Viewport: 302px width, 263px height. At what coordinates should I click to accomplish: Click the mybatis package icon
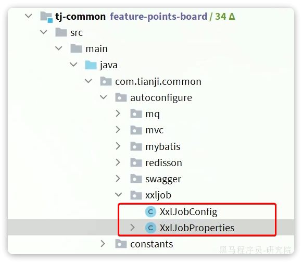(x=136, y=146)
